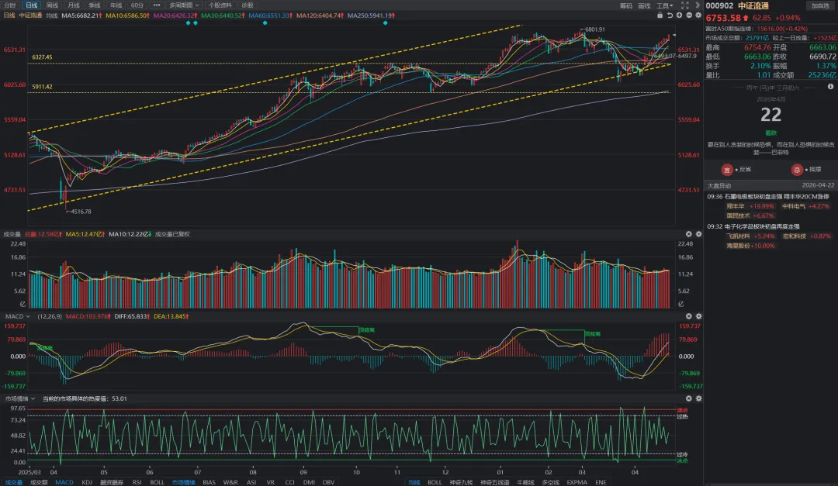Open the MACD indicator selector dropdown
838x486 pixels.
[17, 316]
